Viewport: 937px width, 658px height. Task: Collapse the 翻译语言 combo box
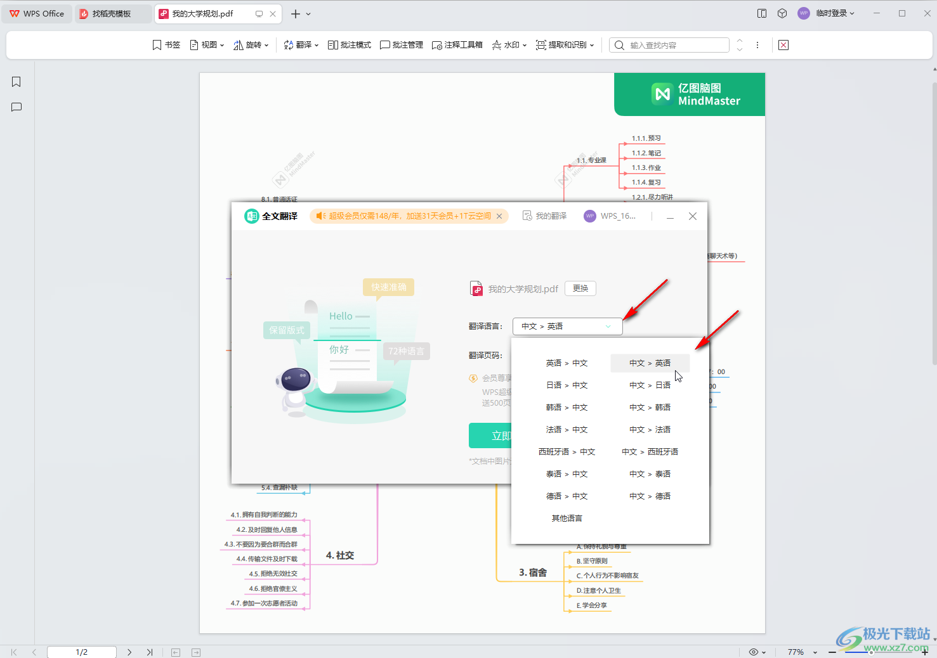[568, 326]
